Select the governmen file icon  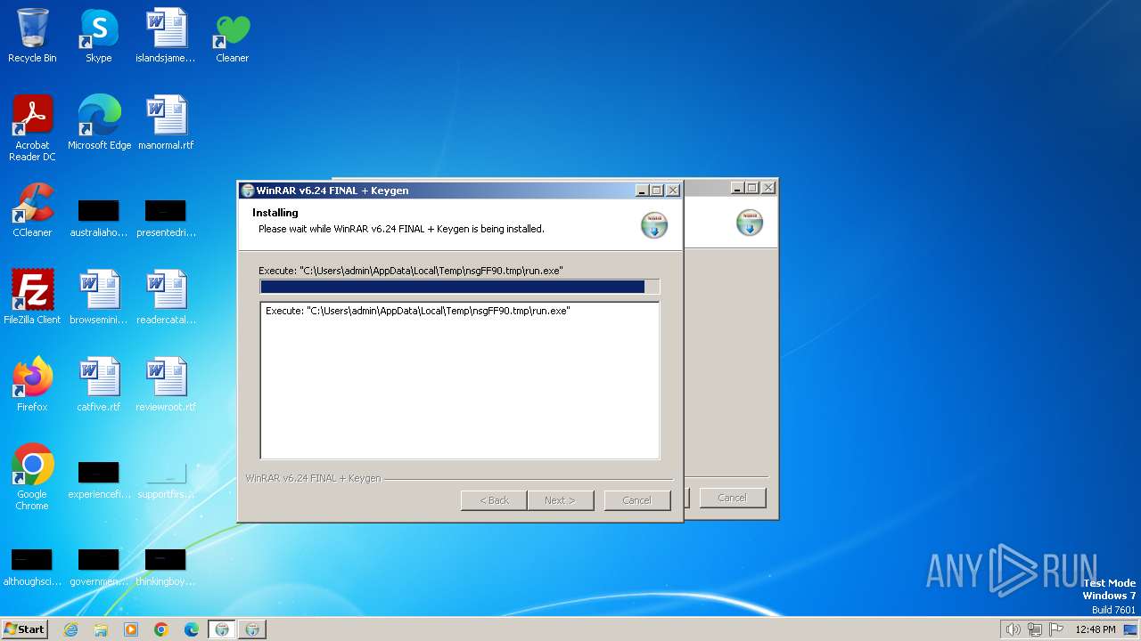[99, 568]
